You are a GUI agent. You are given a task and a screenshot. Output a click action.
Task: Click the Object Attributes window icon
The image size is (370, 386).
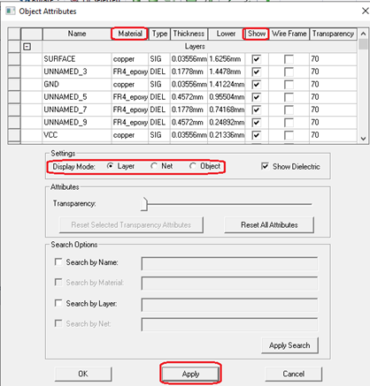coord(11,11)
